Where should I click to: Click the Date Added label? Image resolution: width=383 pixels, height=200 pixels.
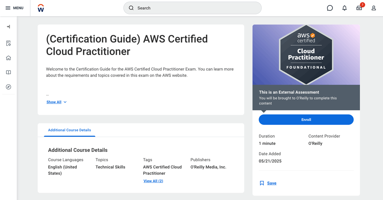pos(270,154)
